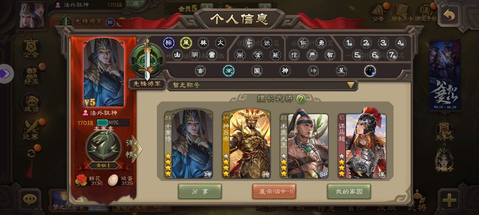Viewport: 479px width, 215px height.
Task: Click the plus icon at bottom right
Action: pyautogui.click(x=449, y=200)
